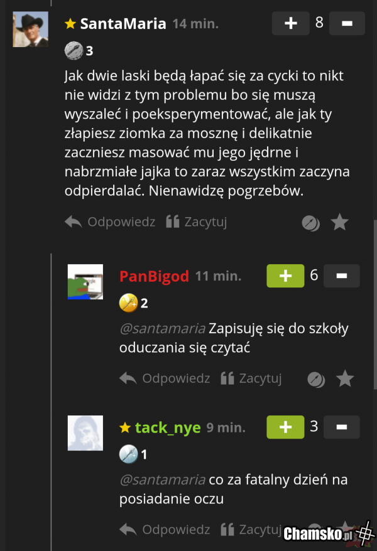Upvote SantaMaria's comment with plus button
This screenshot has width=377, height=551.
coord(290,23)
